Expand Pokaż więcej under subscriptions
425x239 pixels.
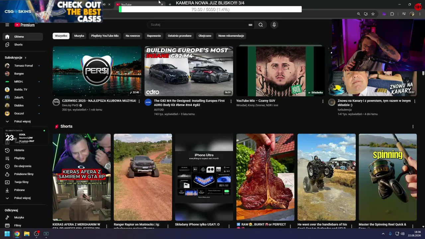tap(23, 121)
